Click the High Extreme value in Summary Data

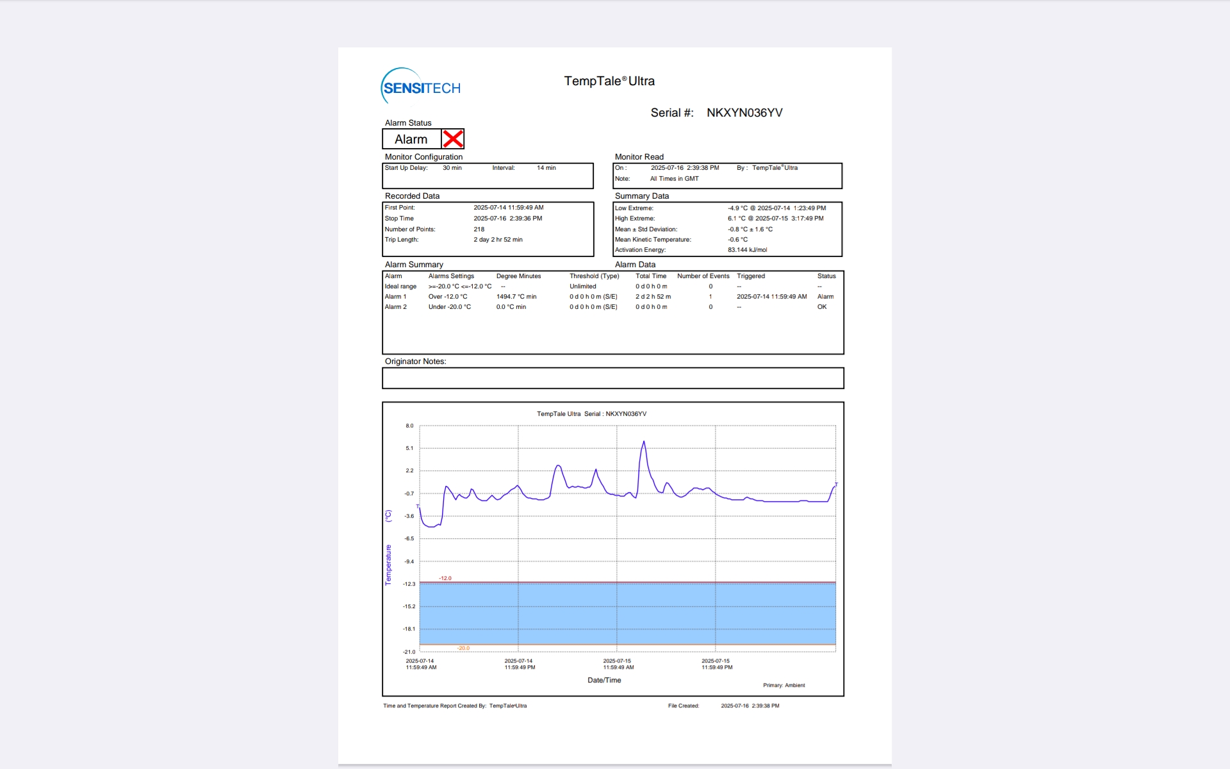[775, 219]
